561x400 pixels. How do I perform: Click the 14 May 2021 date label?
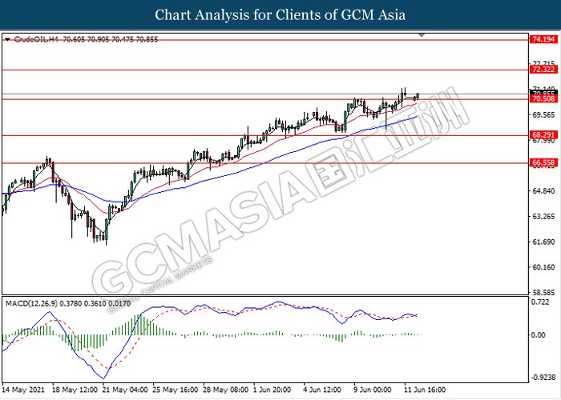coord(23,390)
